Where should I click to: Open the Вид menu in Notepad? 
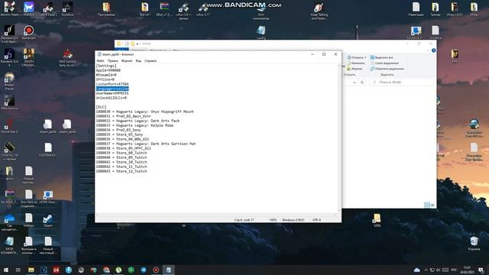tap(138, 61)
